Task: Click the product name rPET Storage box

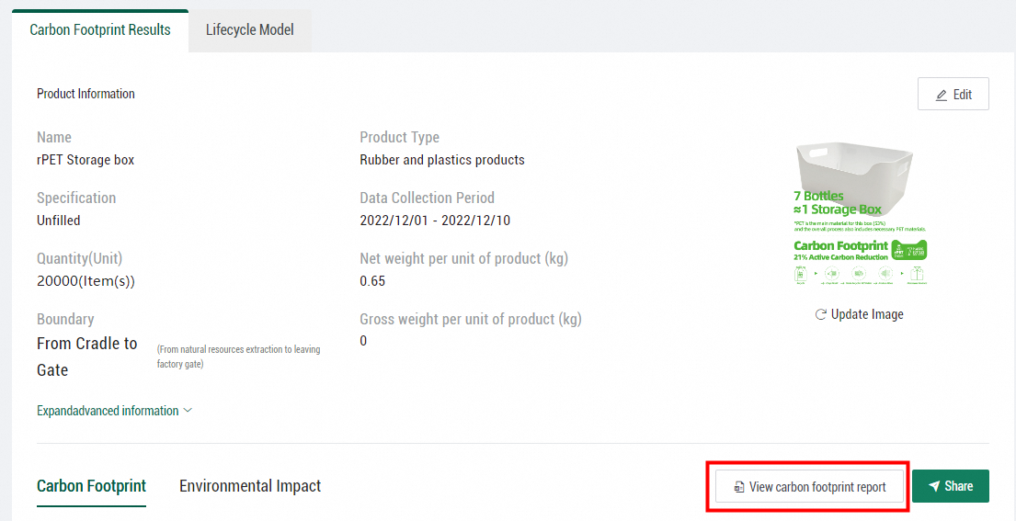Action: (86, 160)
